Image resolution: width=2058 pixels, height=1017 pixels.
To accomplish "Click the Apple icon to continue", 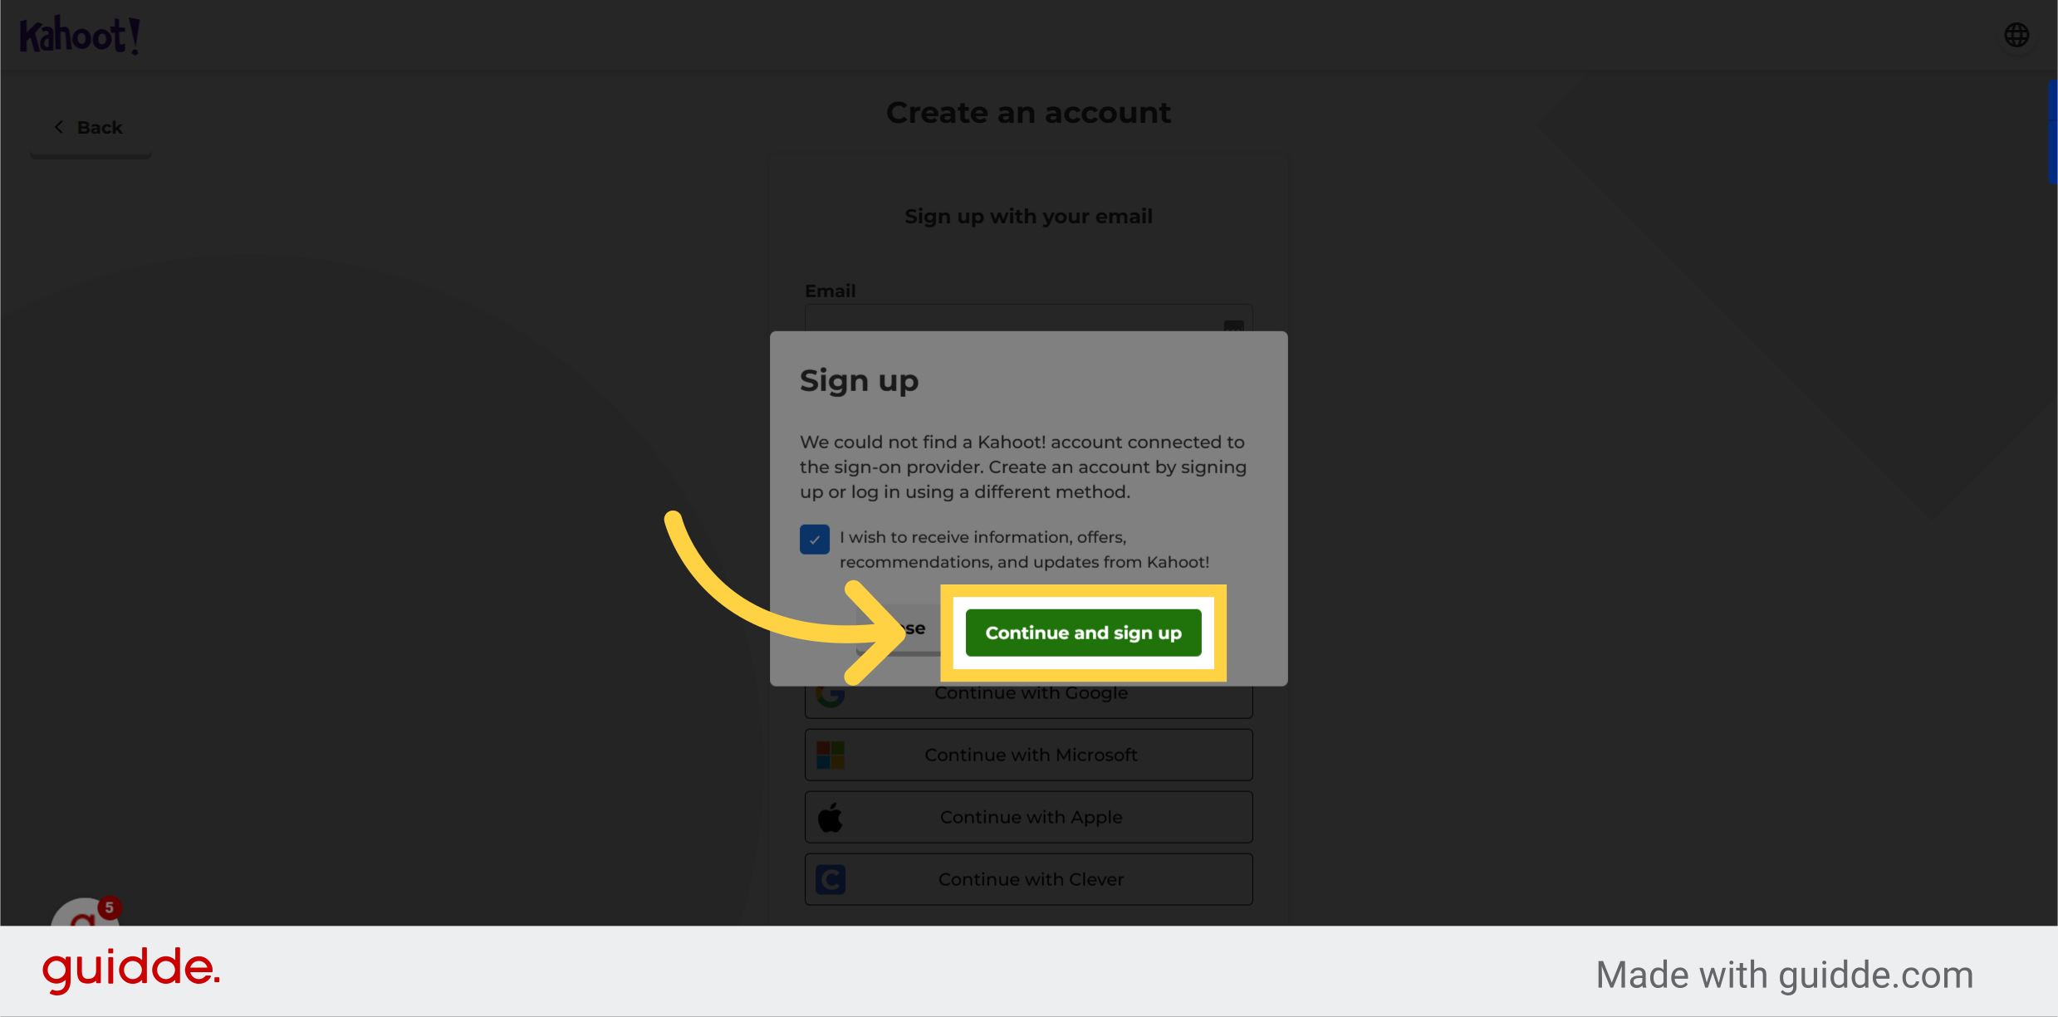I will point(831,816).
